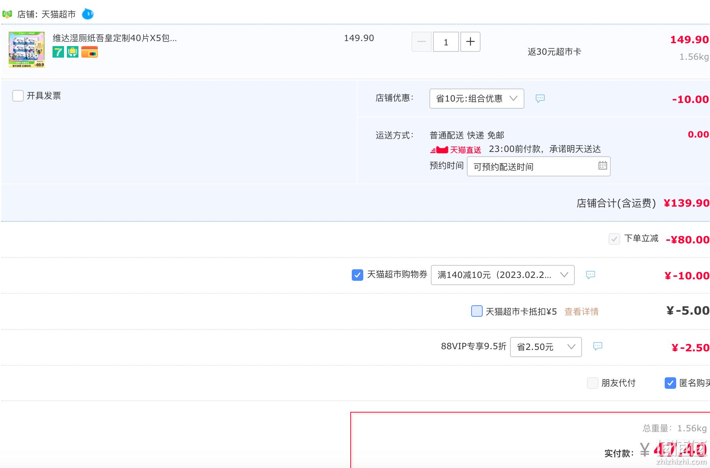The image size is (710, 468).
Task: Open the blue Wangwang chat icon
Action: click(88, 14)
